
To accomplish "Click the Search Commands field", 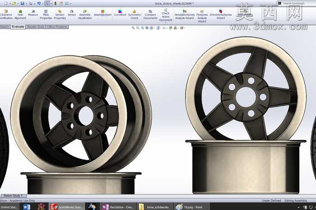I will [297, 4].
